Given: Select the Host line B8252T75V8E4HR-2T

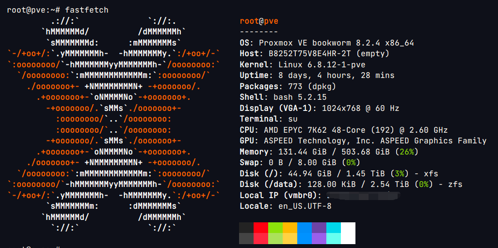Looking at the screenshot, I should coord(314,54).
